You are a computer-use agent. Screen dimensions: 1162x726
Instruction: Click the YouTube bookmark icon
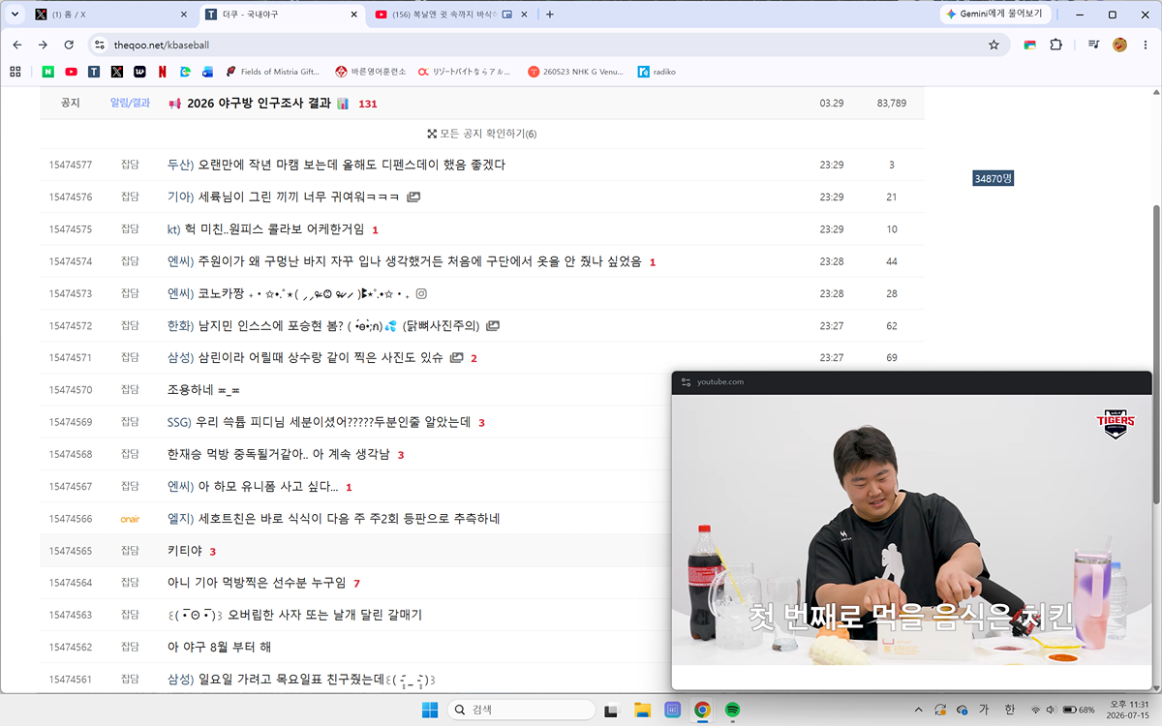(x=71, y=72)
